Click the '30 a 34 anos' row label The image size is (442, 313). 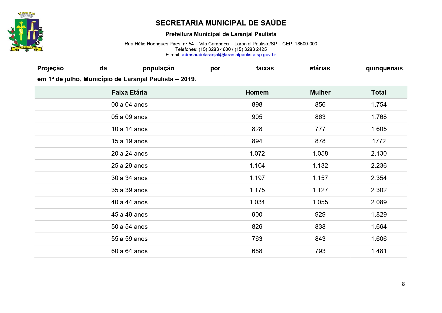[x=129, y=178]
